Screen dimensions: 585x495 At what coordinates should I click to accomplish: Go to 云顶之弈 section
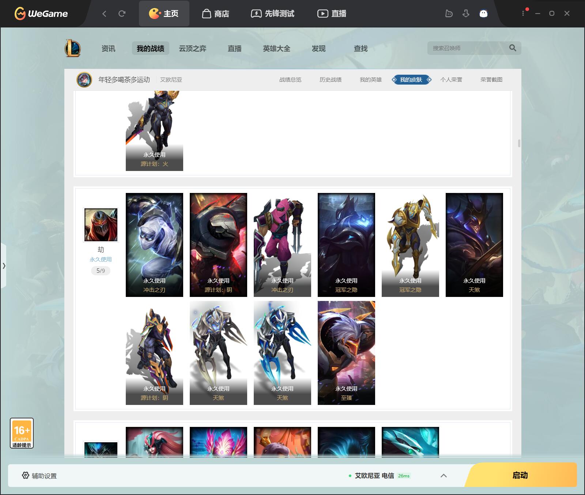pyautogui.click(x=192, y=48)
